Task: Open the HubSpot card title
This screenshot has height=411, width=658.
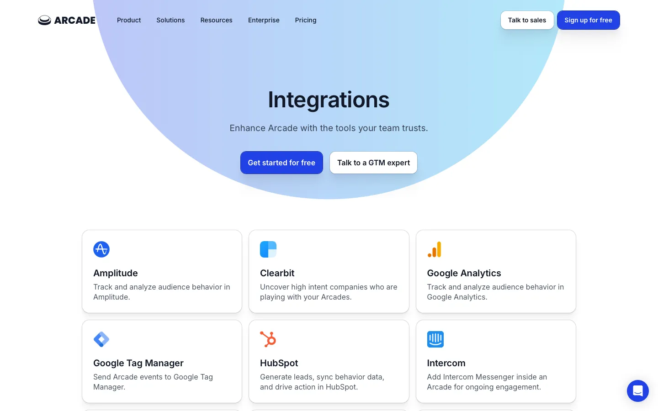Action: [x=279, y=363]
